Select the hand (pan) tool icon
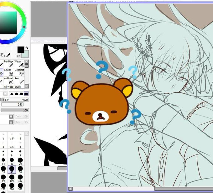Screen dimensions: 213x193 [x=3, y=55]
